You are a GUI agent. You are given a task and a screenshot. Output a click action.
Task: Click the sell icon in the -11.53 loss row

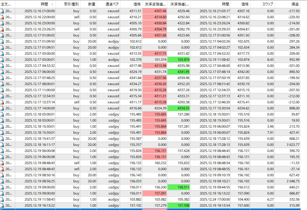tap(2, 163)
